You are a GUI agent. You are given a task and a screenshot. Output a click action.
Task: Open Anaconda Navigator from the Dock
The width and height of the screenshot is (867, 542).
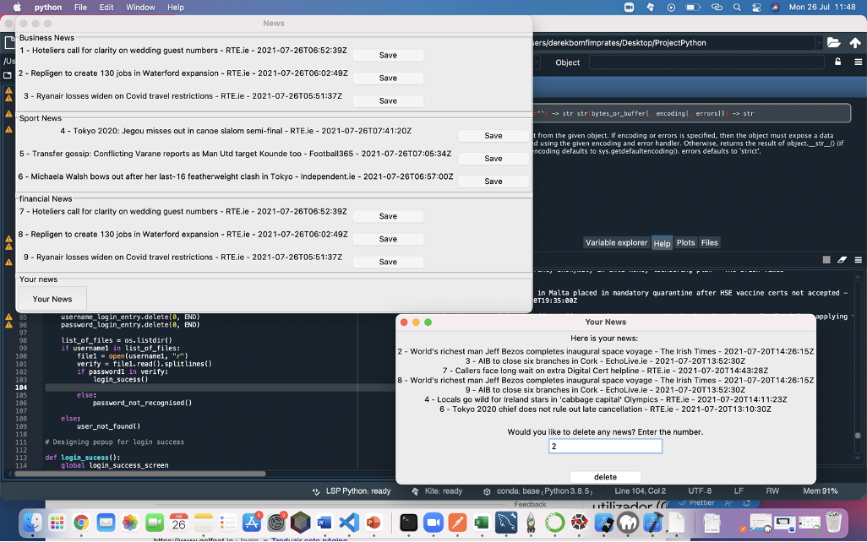(x=554, y=523)
